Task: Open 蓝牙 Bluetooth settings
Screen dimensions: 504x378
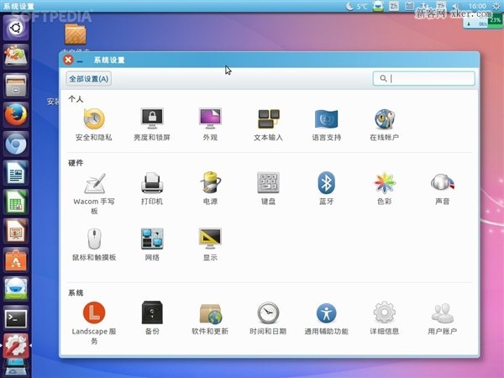Action: coord(326,189)
